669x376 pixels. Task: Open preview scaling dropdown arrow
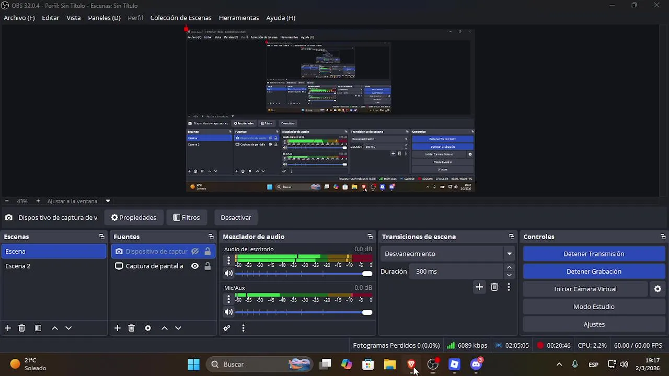[108, 201]
